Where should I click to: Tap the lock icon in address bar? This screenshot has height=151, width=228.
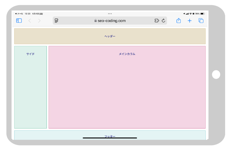coord(96,21)
